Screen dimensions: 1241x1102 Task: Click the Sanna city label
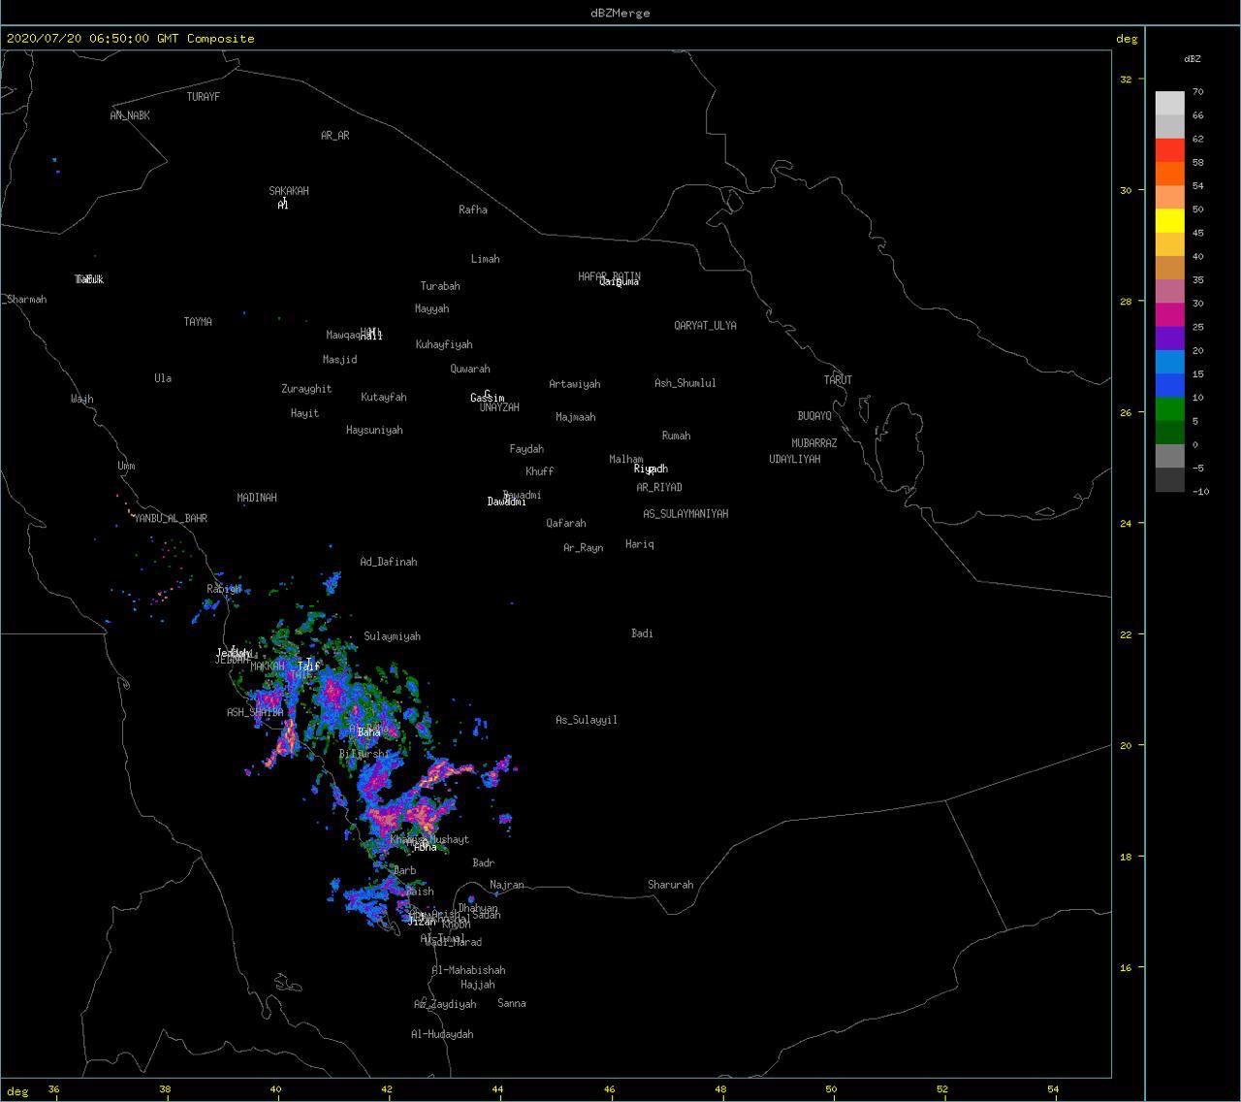click(512, 1003)
